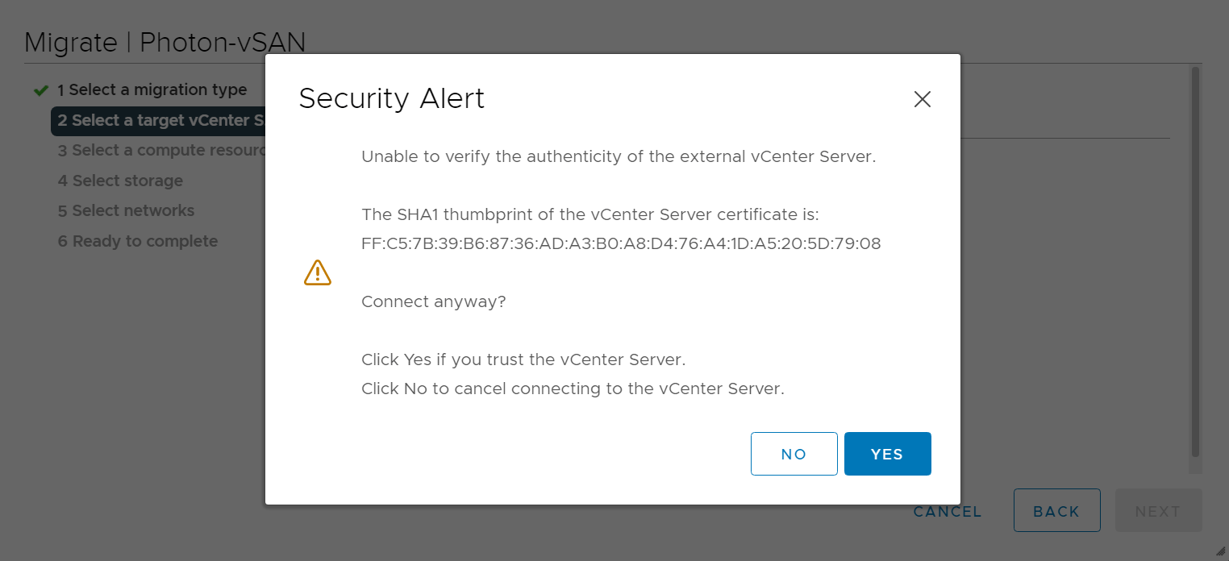
Task: Confirm trust by pressing YES
Action: coord(887,454)
